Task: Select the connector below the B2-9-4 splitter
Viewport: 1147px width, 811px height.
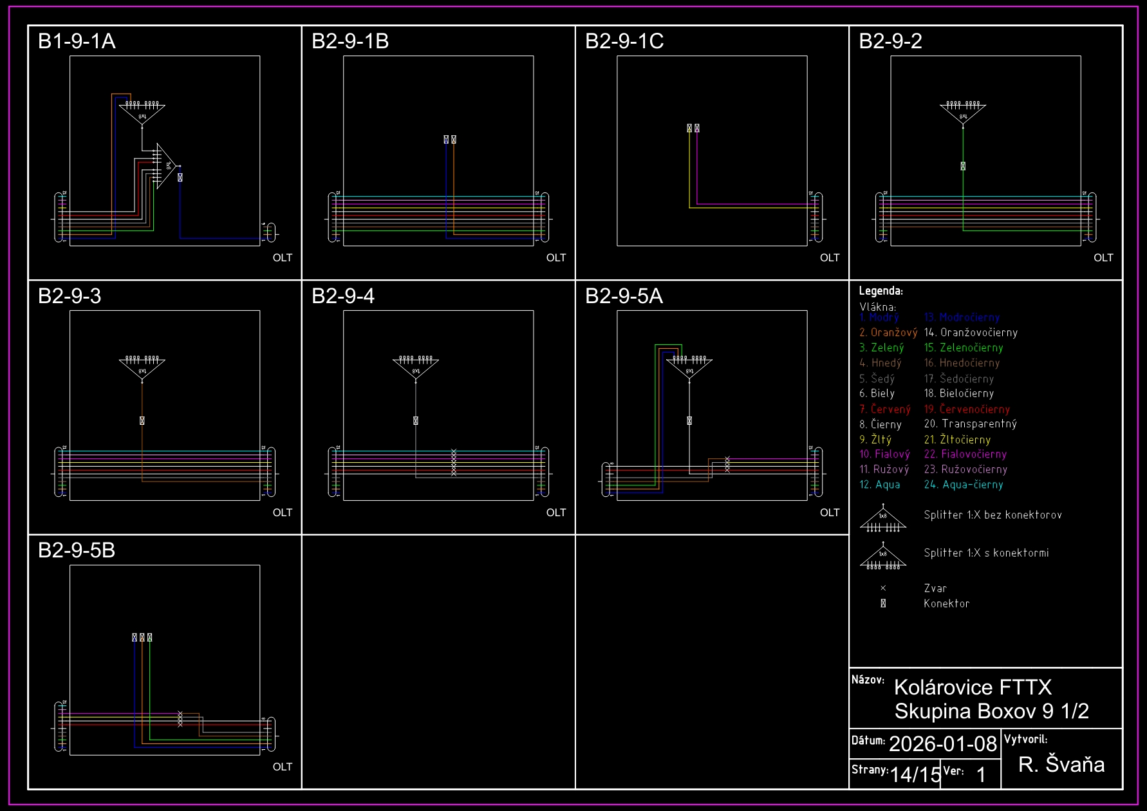Action: point(416,420)
